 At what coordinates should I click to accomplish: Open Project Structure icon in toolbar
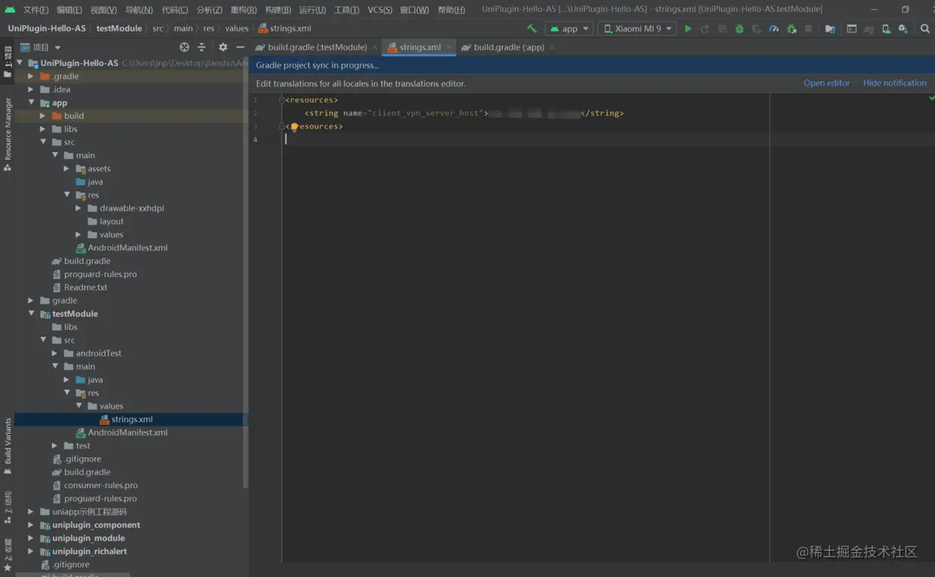pyautogui.click(x=829, y=29)
